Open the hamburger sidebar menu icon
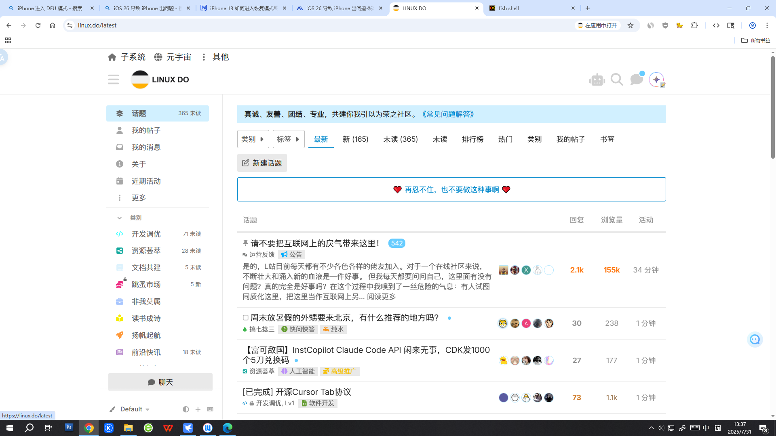The height and width of the screenshot is (436, 776). (114, 80)
